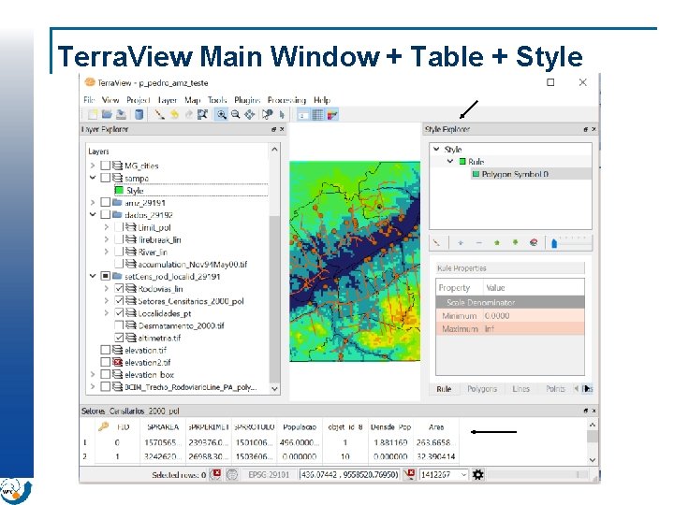Collapse the setCens_rod_localid_29191 folder
This screenshot has width=674, height=505.
click(93, 276)
